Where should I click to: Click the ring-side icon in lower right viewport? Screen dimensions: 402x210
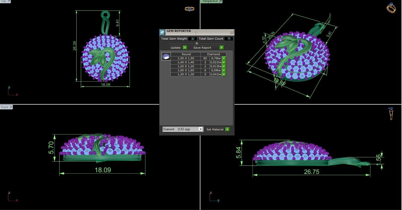(x=391, y=114)
